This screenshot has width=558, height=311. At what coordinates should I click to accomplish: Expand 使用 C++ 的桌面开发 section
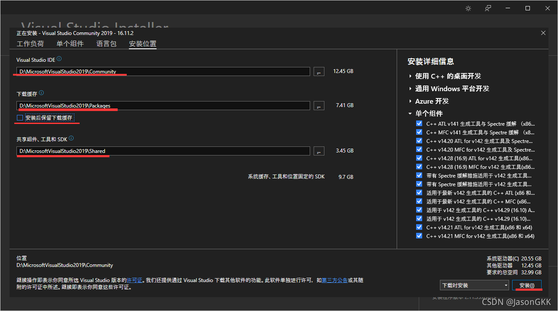point(410,76)
